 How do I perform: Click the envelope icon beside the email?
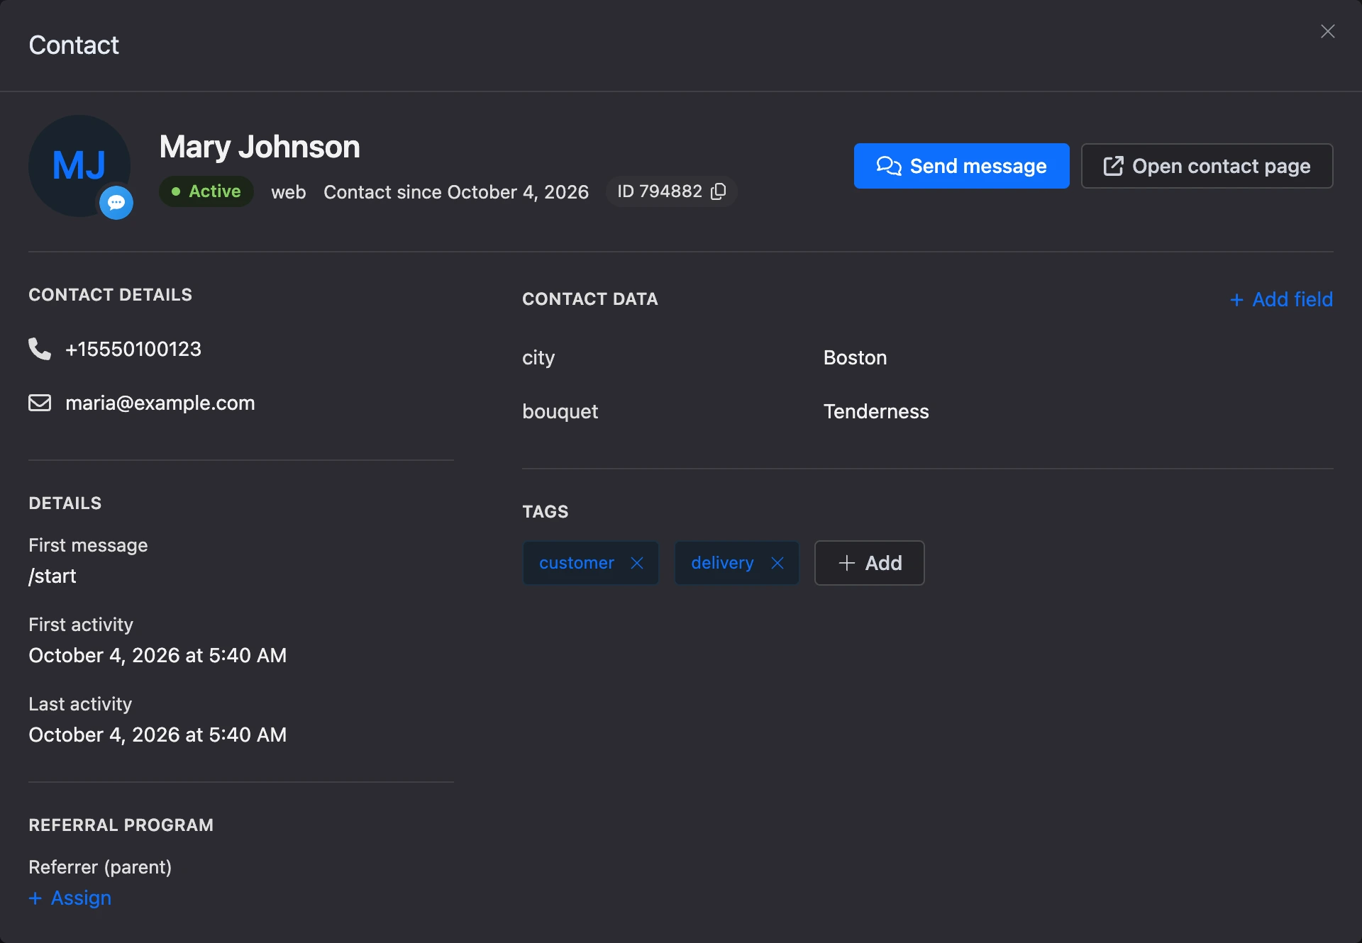coord(40,403)
